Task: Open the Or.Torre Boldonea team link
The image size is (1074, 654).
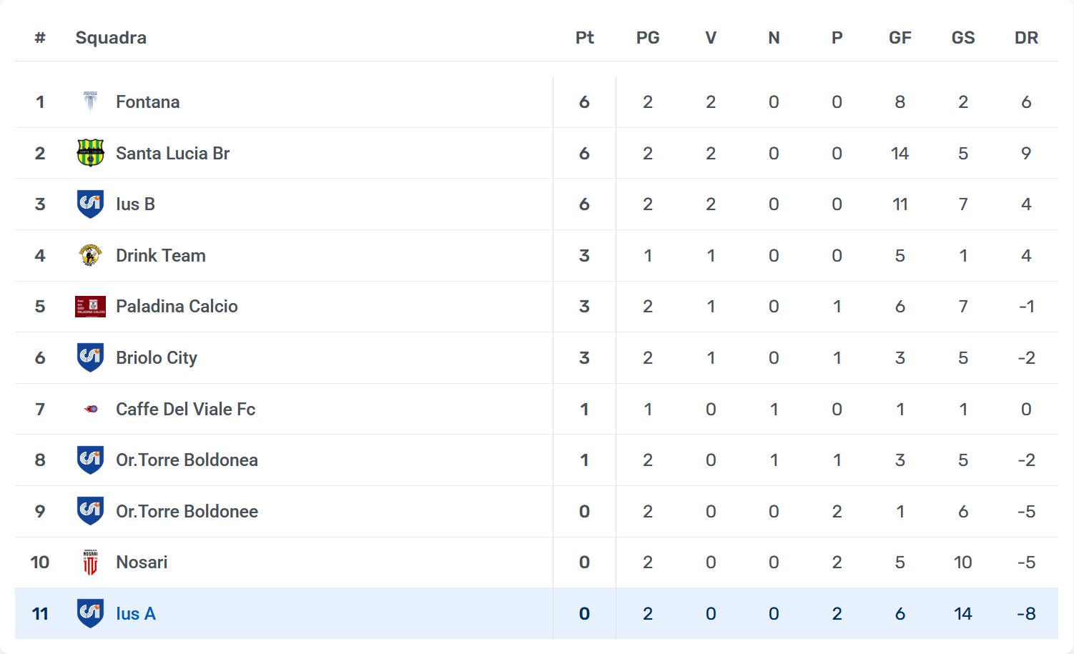Action: tap(187, 460)
